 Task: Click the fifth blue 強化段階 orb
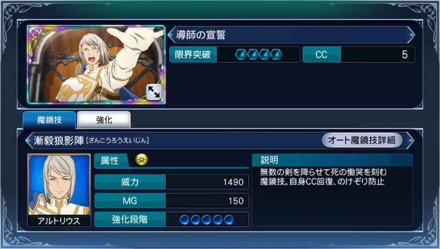click(x=229, y=220)
